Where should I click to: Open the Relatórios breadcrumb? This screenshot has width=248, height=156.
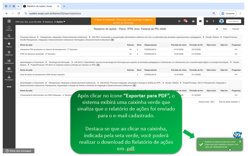(49, 22)
